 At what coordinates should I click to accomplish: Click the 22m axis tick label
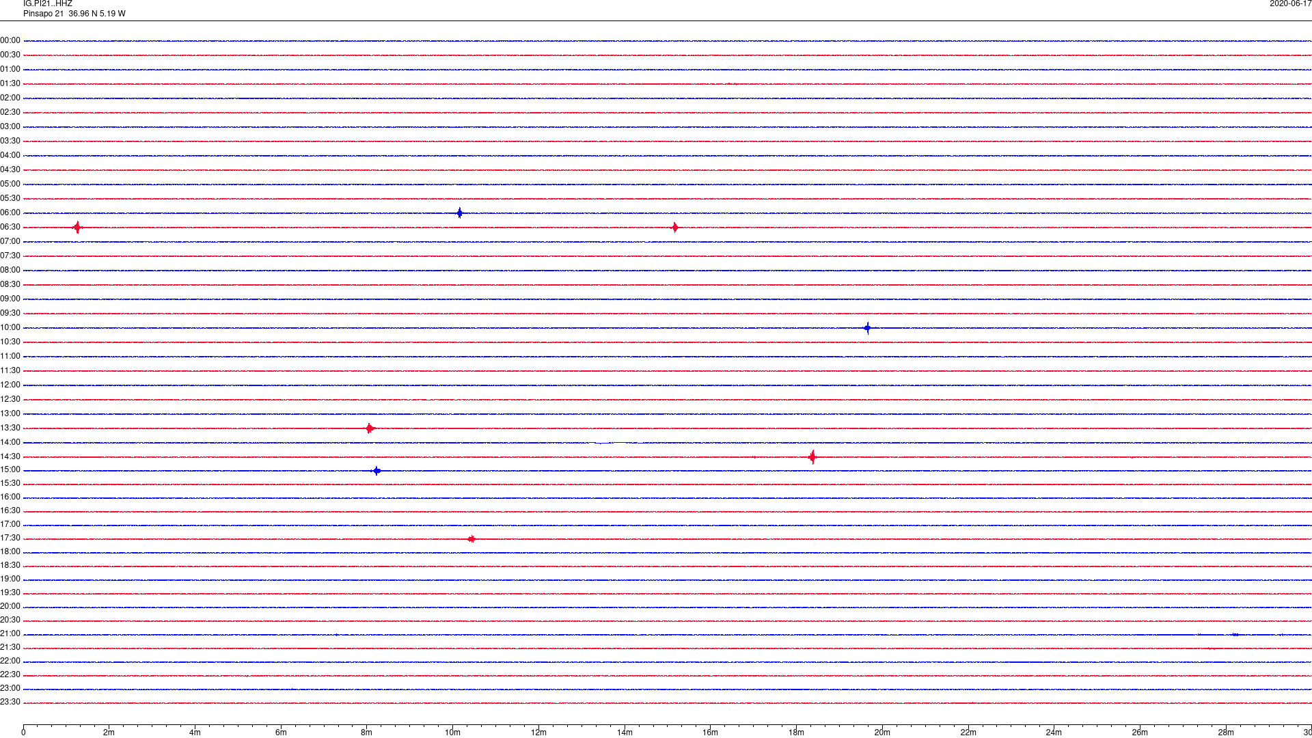pos(968,733)
